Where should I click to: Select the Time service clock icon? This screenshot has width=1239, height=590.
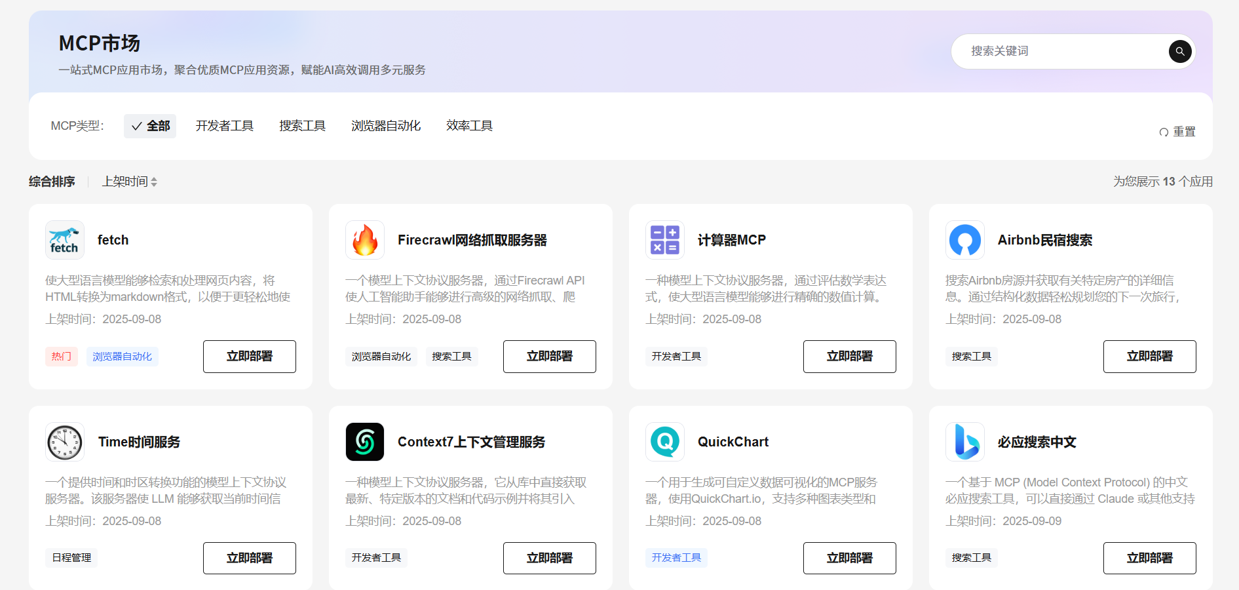pos(64,442)
